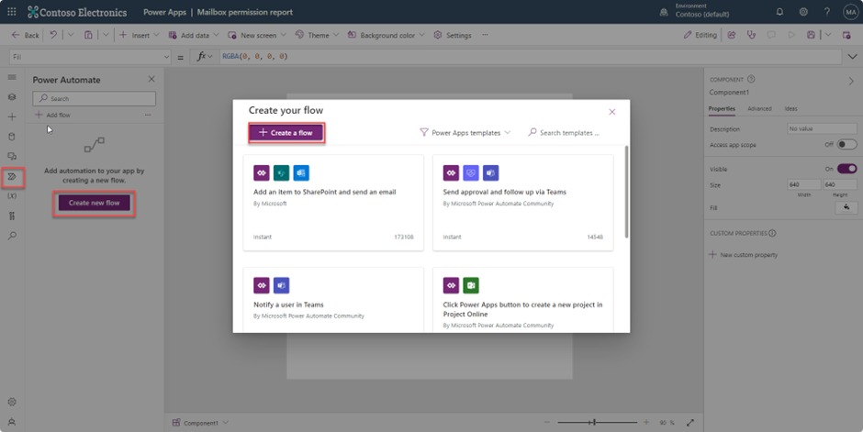Click New custom property
863x432 pixels.
pos(744,254)
